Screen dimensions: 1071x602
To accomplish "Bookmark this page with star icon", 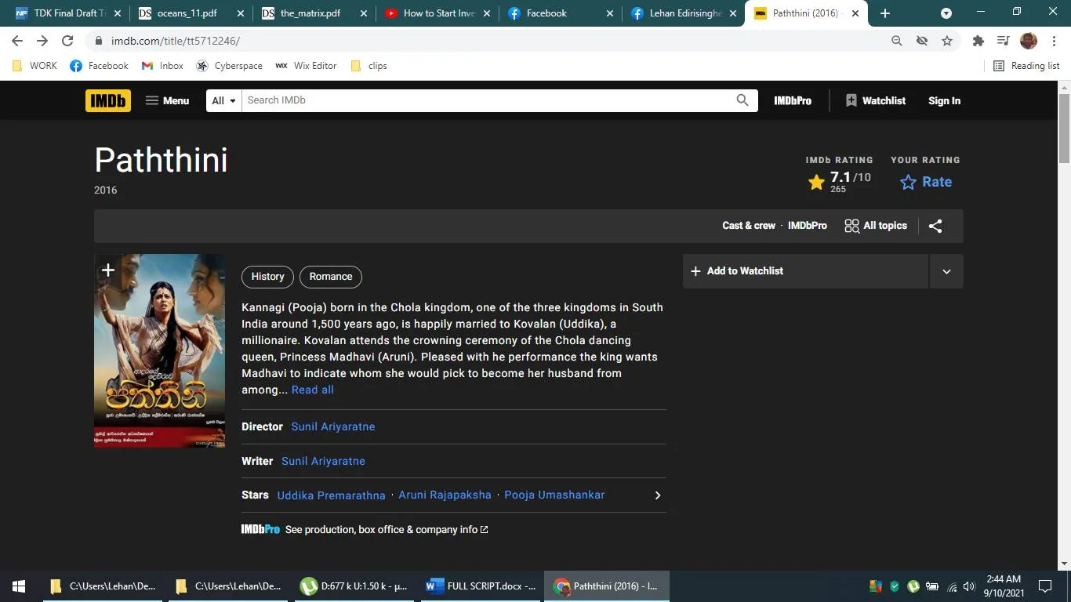I will [x=947, y=41].
